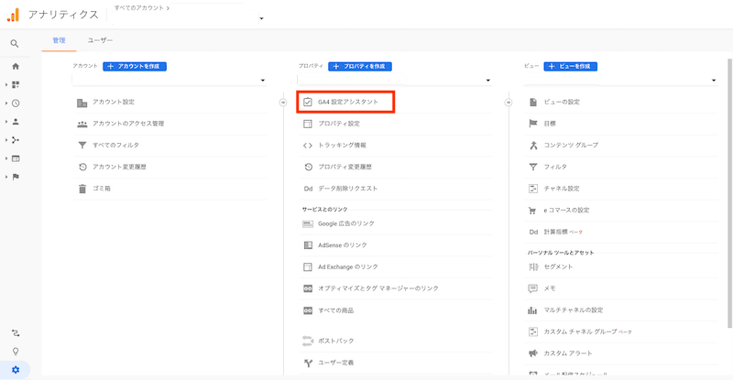Open the account selector dropdown in header
This screenshot has width=733, height=380.
pos(261,18)
